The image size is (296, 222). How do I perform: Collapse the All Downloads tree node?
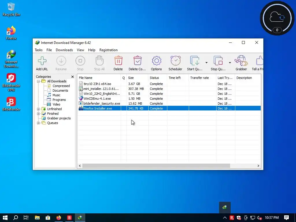pos(38,81)
